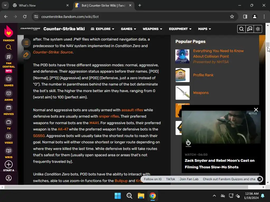Open Everything You Need to Know Collision Point

click(x=218, y=54)
